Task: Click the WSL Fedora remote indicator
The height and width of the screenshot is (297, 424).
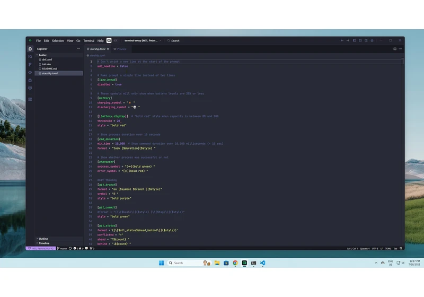Action: (x=41, y=248)
